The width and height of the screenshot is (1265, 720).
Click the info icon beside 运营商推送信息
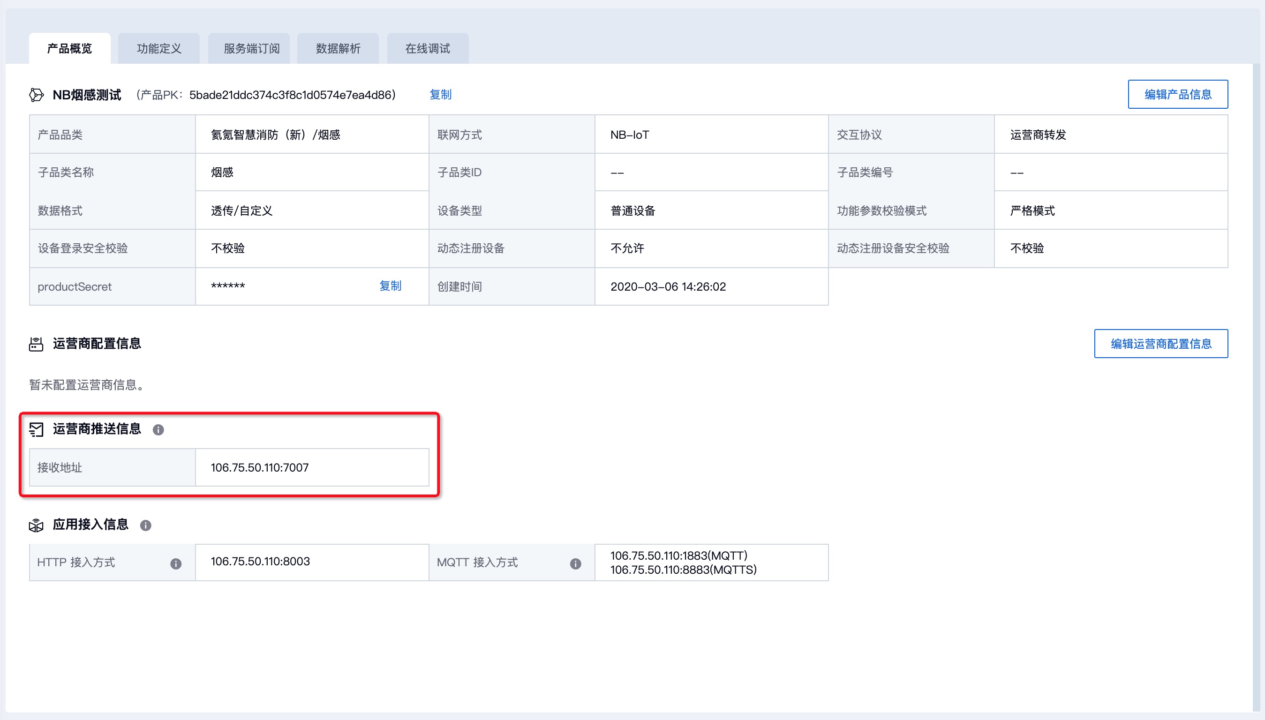tap(158, 430)
